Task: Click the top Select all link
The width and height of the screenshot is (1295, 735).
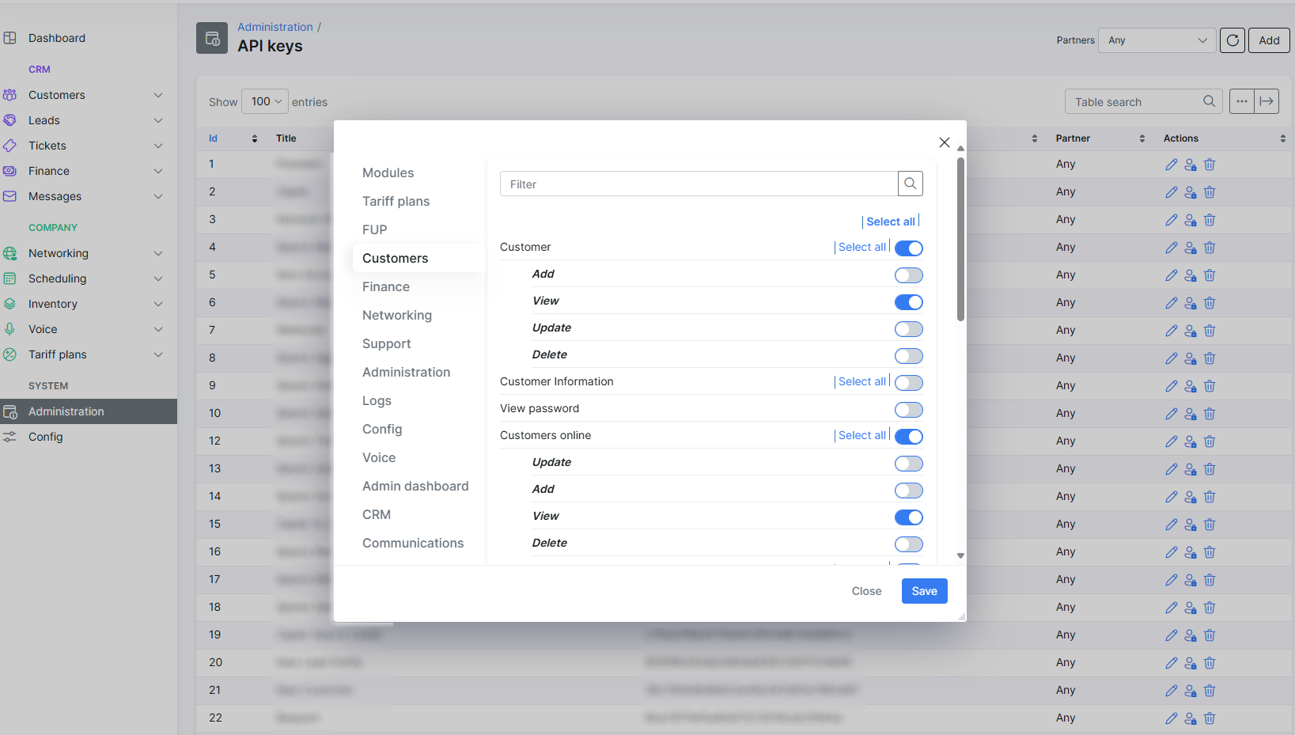Action: 891,222
